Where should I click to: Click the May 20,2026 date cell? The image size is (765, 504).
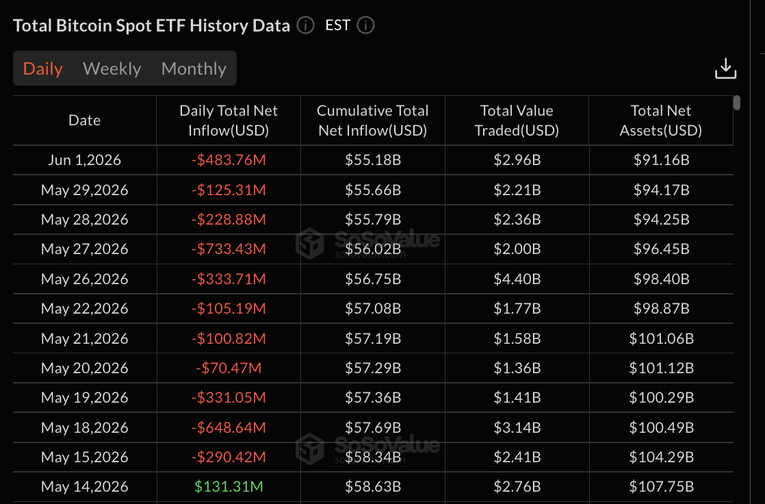coord(84,368)
